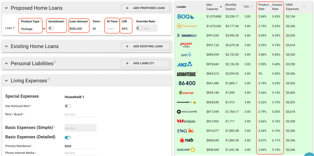314x156 pixels.
Task: Click NAB assessment rate 6.17%
Action: [x=276, y=140]
